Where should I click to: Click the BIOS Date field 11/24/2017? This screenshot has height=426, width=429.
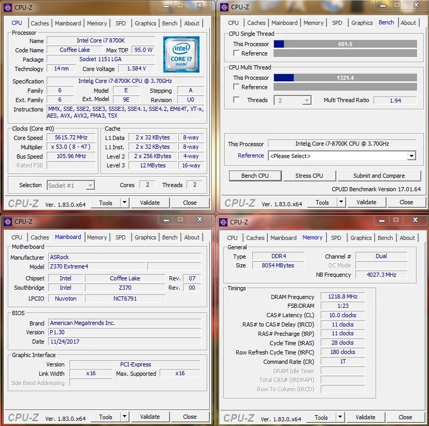pyautogui.click(x=124, y=342)
